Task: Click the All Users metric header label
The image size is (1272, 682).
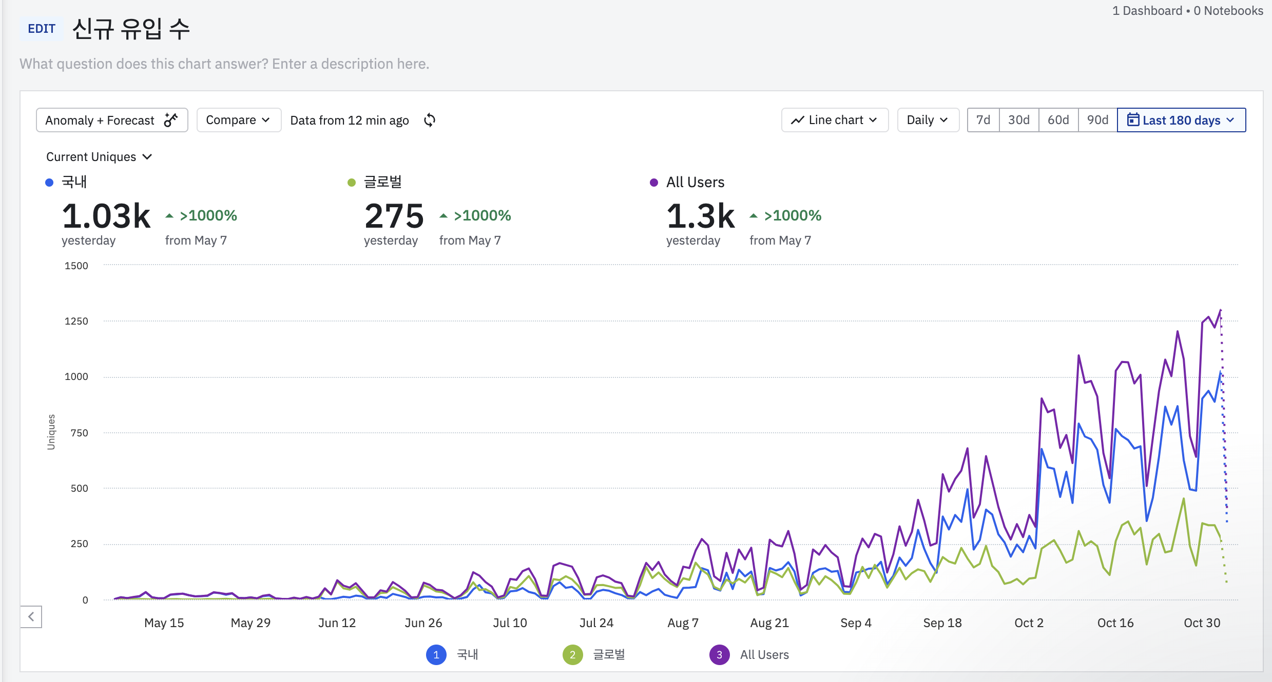Action: (695, 182)
